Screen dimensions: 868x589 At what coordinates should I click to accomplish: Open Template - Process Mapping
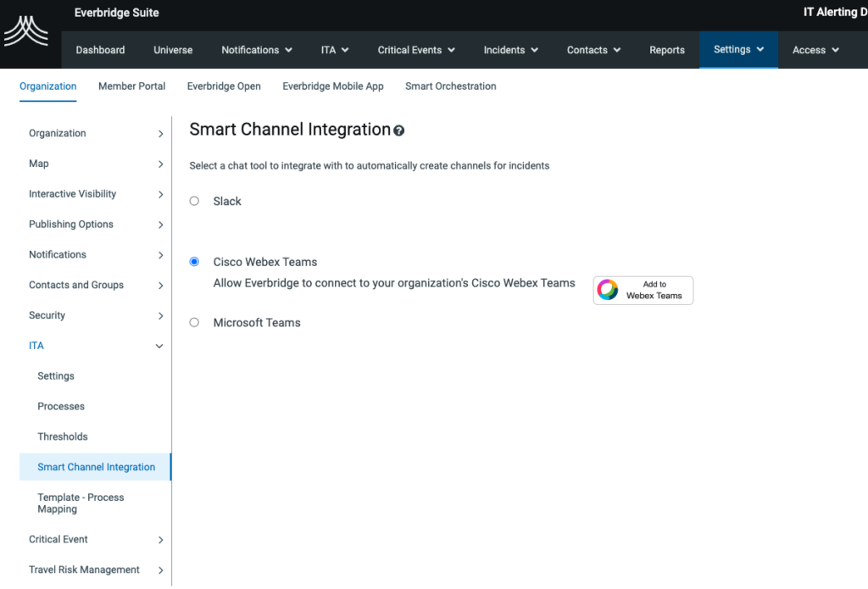tap(81, 503)
